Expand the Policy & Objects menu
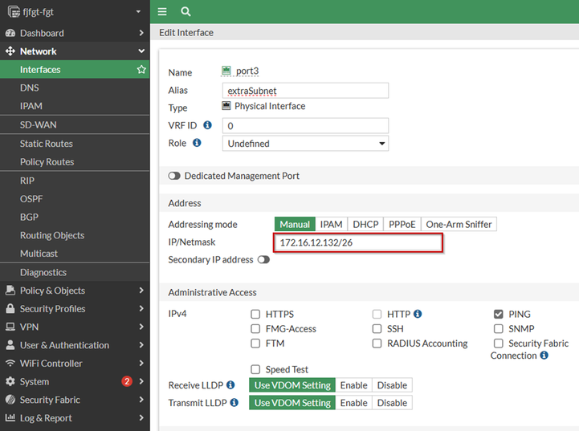The height and width of the screenshot is (431, 579). 75,291
